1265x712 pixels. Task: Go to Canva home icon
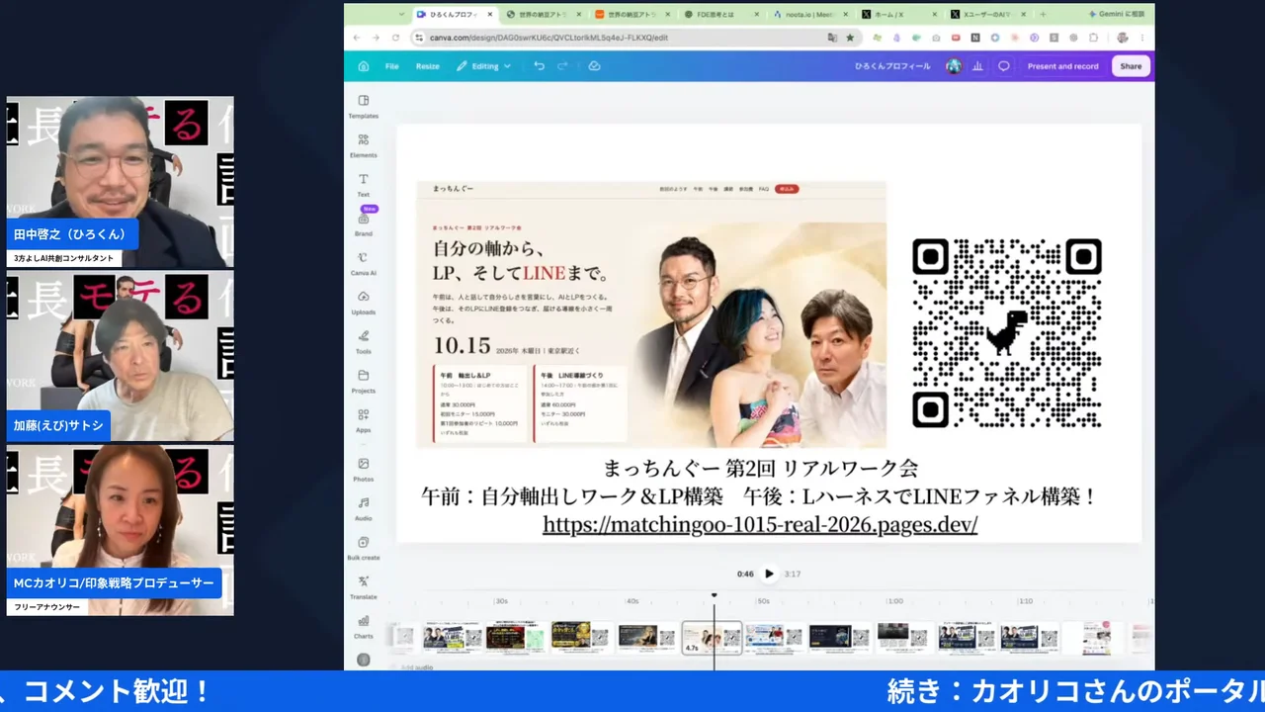[364, 66]
